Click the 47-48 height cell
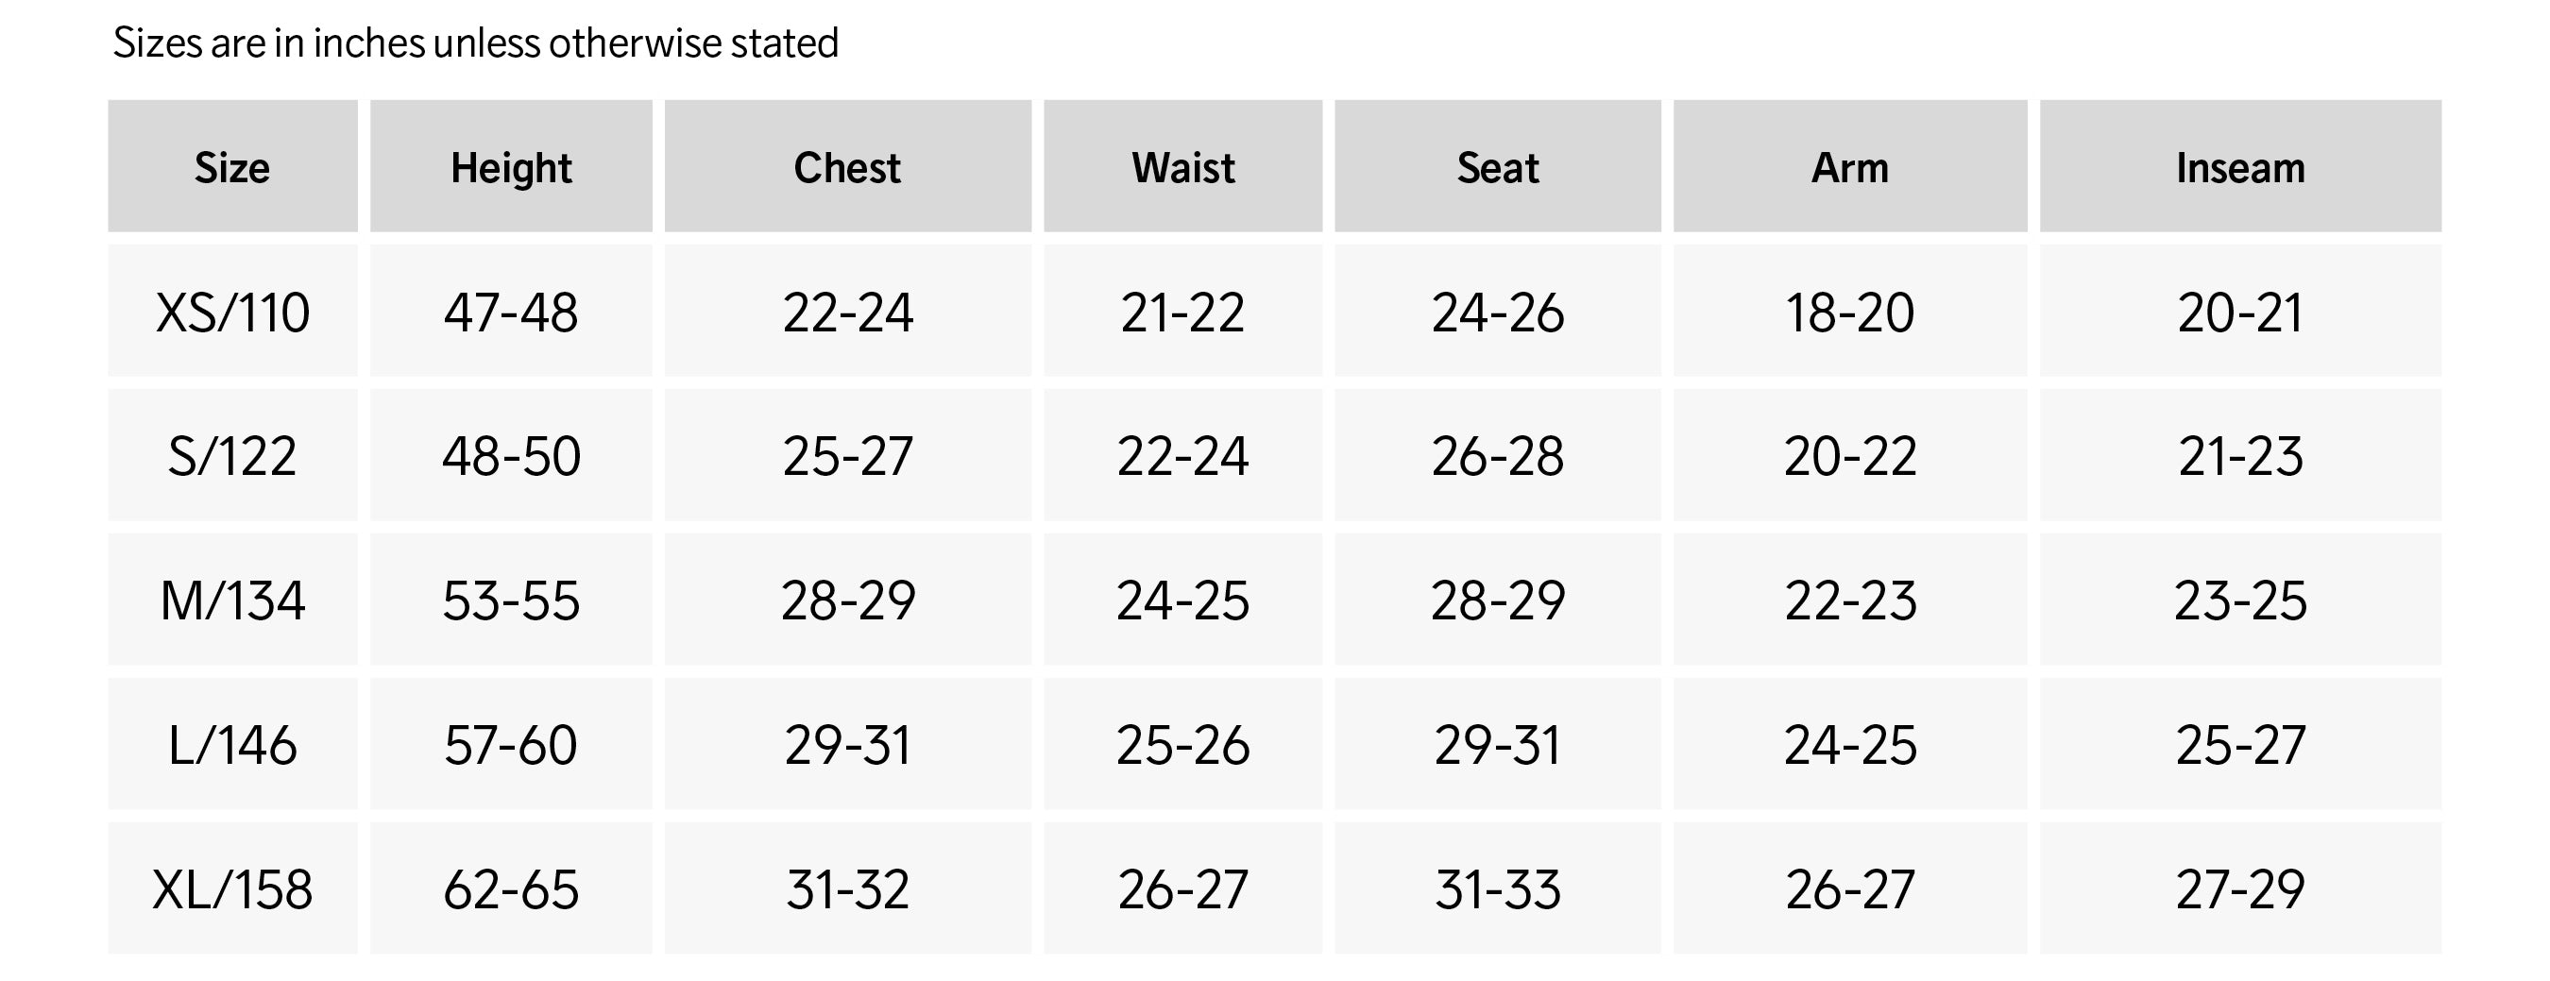The height and width of the screenshot is (981, 2550). click(x=511, y=312)
